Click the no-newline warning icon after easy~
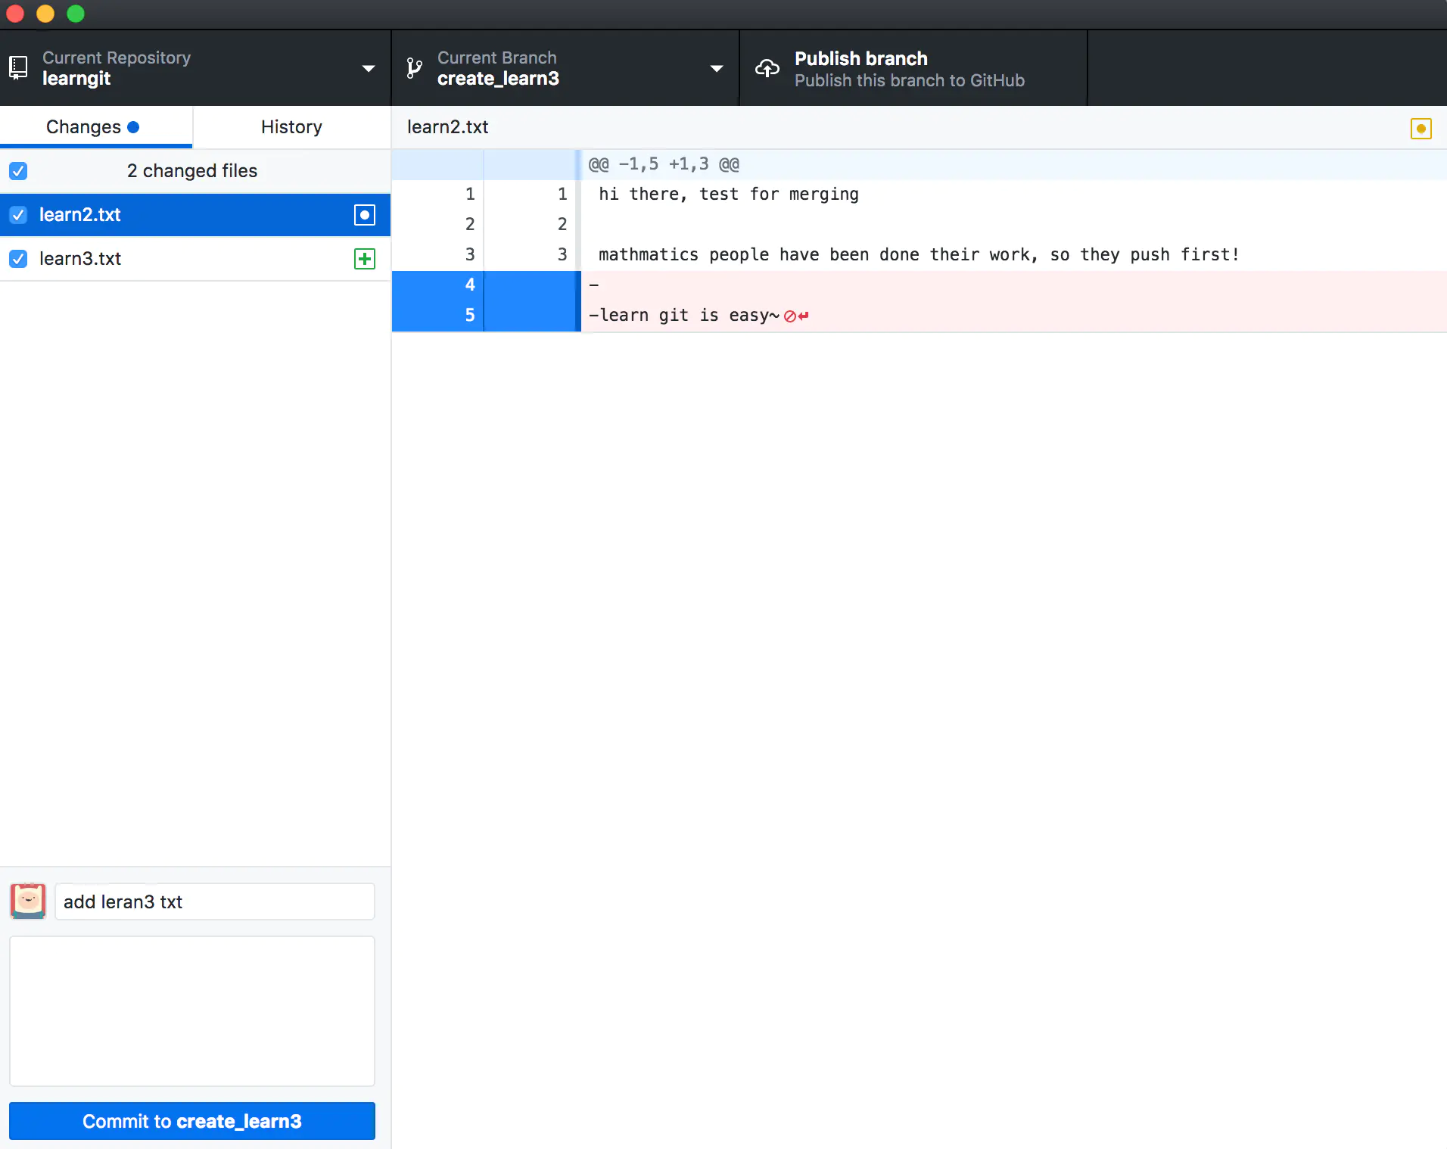The height and width of the screenshot is (1149, 1447). tap(795, 316)
